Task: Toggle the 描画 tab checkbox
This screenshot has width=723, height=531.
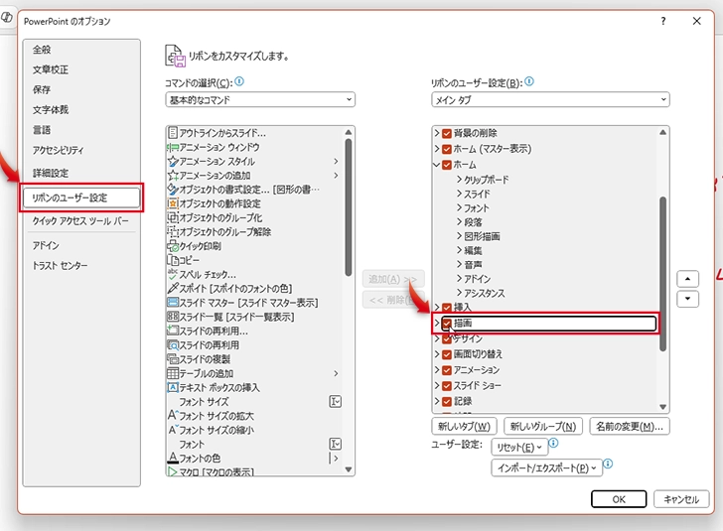Action: pyautogui.click(x=446, y=324)
